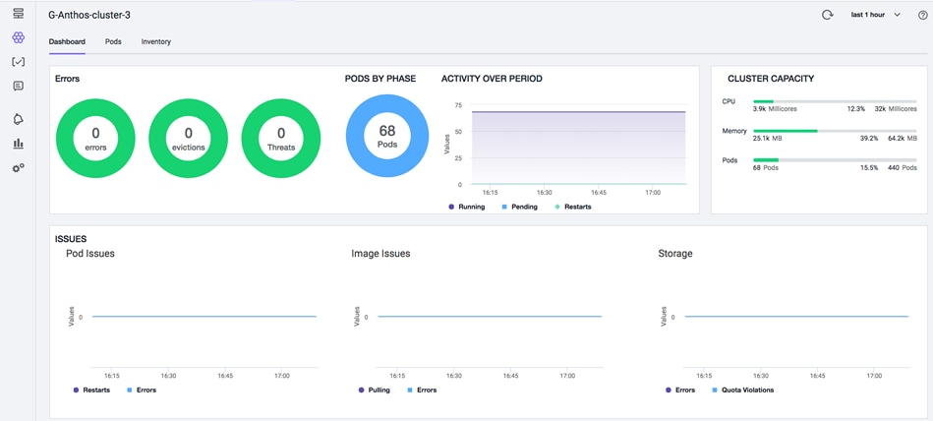Toggle the Running legend in Activity chart
Screen dimensions: 933x421
466,207
